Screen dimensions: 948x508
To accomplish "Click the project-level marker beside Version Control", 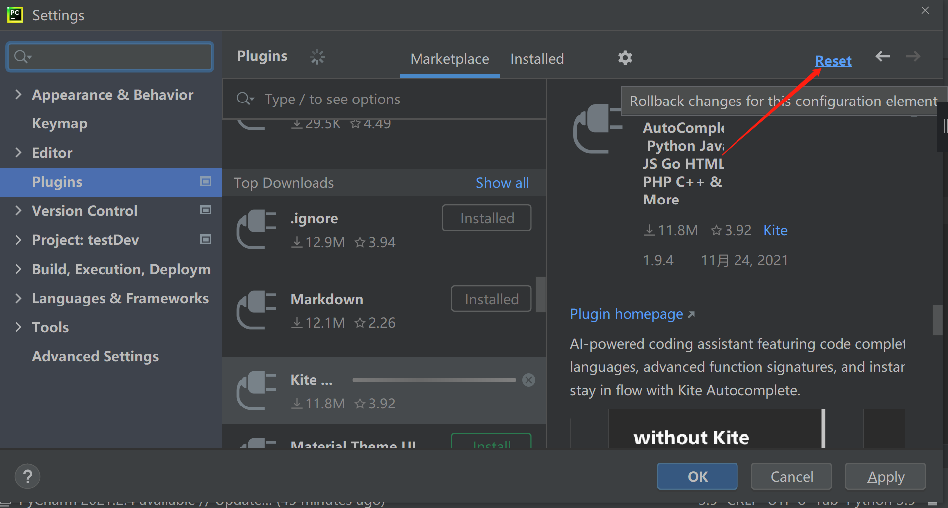I will tap(205, 210).
